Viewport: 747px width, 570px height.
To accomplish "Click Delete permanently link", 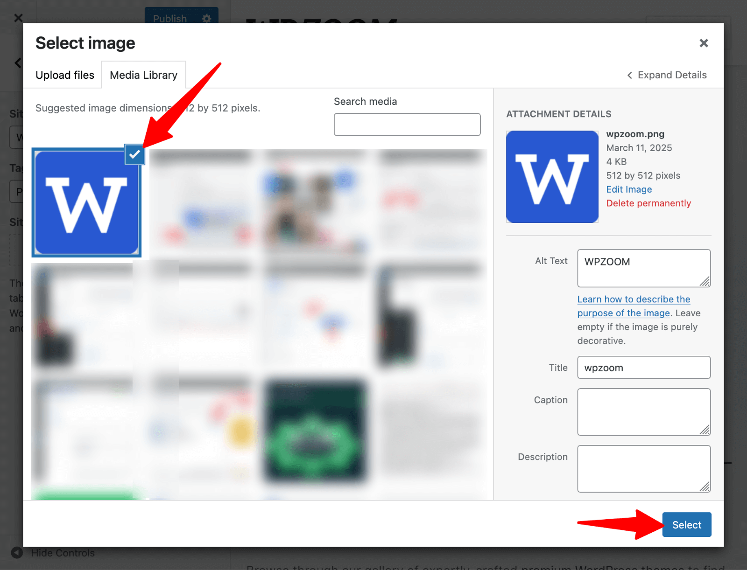I will pyautogui.click(x=648, y=203).
